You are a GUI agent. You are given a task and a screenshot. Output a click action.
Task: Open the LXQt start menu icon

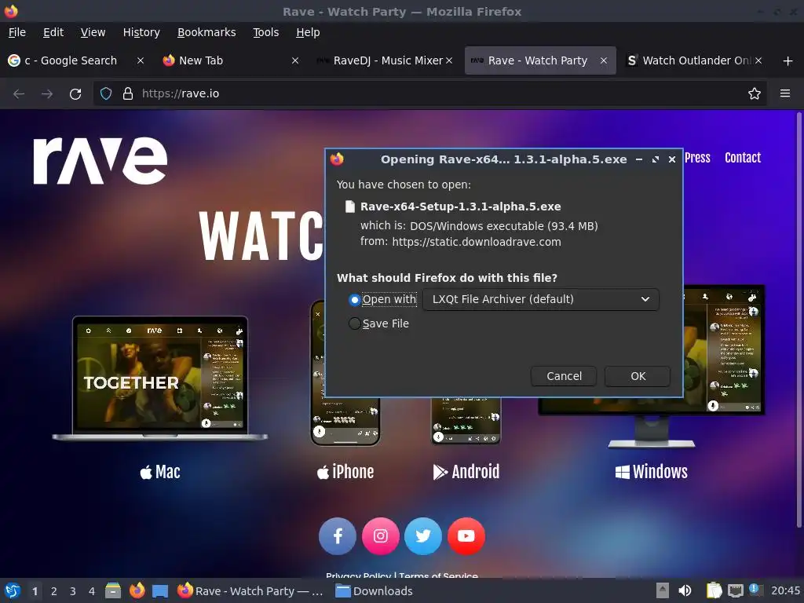pos(13,591)
